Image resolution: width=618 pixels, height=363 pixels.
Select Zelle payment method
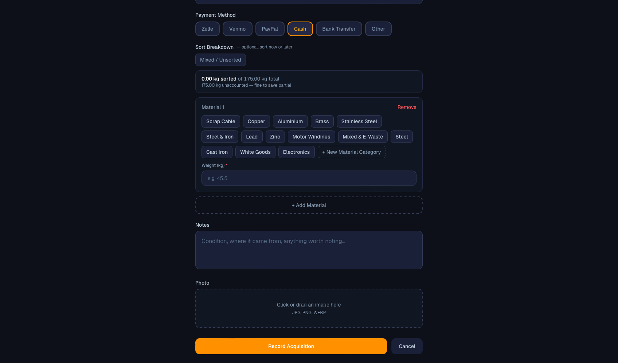207,29
